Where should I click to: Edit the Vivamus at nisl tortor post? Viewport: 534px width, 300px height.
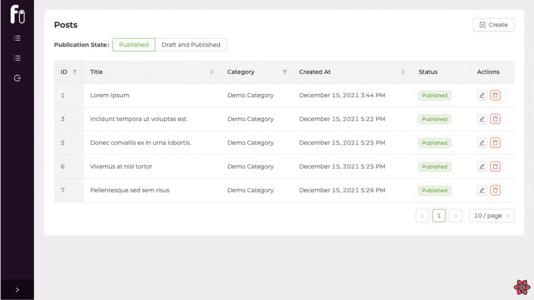(482, 167)
